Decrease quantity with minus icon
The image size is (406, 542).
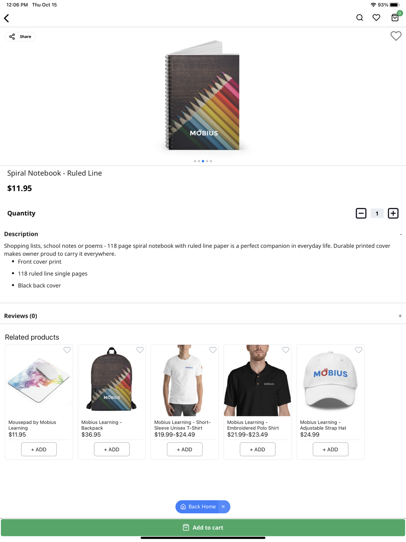point(361,213)
